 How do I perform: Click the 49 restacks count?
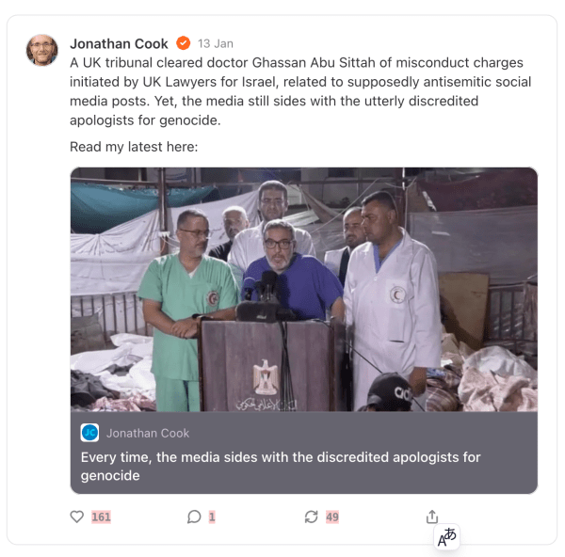click(x=331, y=517)
